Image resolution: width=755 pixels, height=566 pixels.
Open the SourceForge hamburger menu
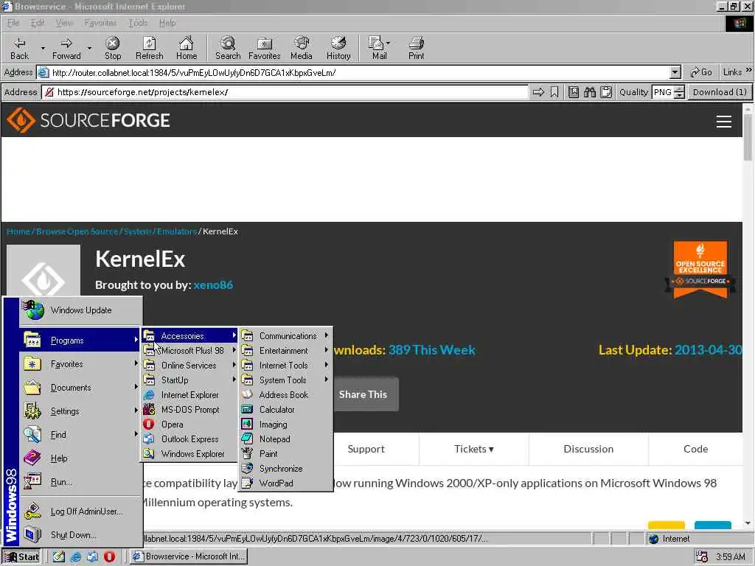(x=724, y=122)
